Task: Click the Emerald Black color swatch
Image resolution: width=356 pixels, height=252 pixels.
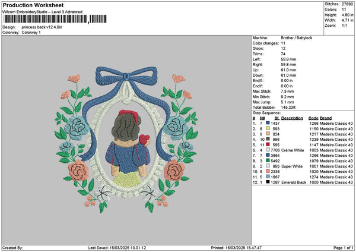Action: click(268, 182)
